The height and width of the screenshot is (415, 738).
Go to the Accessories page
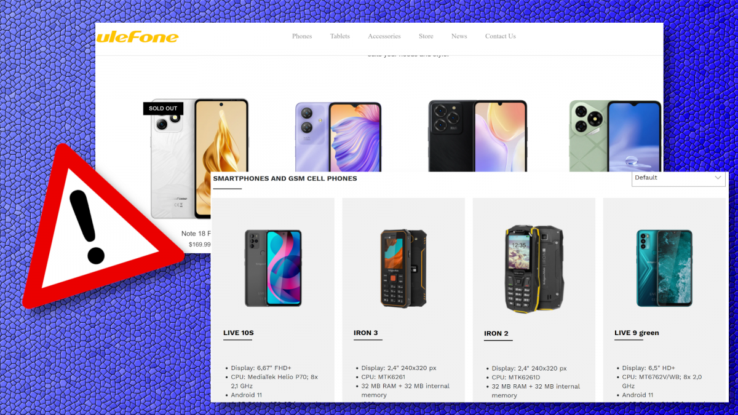[x=384, y=36]
